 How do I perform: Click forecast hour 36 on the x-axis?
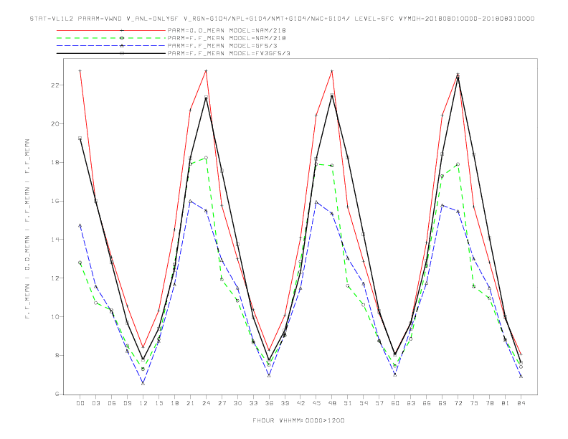point(269,403)
